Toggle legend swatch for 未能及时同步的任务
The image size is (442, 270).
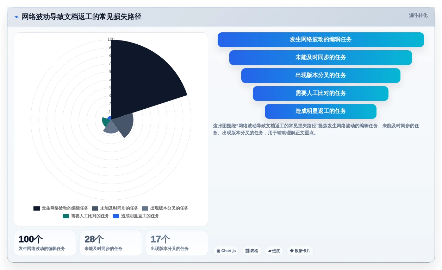click(95, 208)
